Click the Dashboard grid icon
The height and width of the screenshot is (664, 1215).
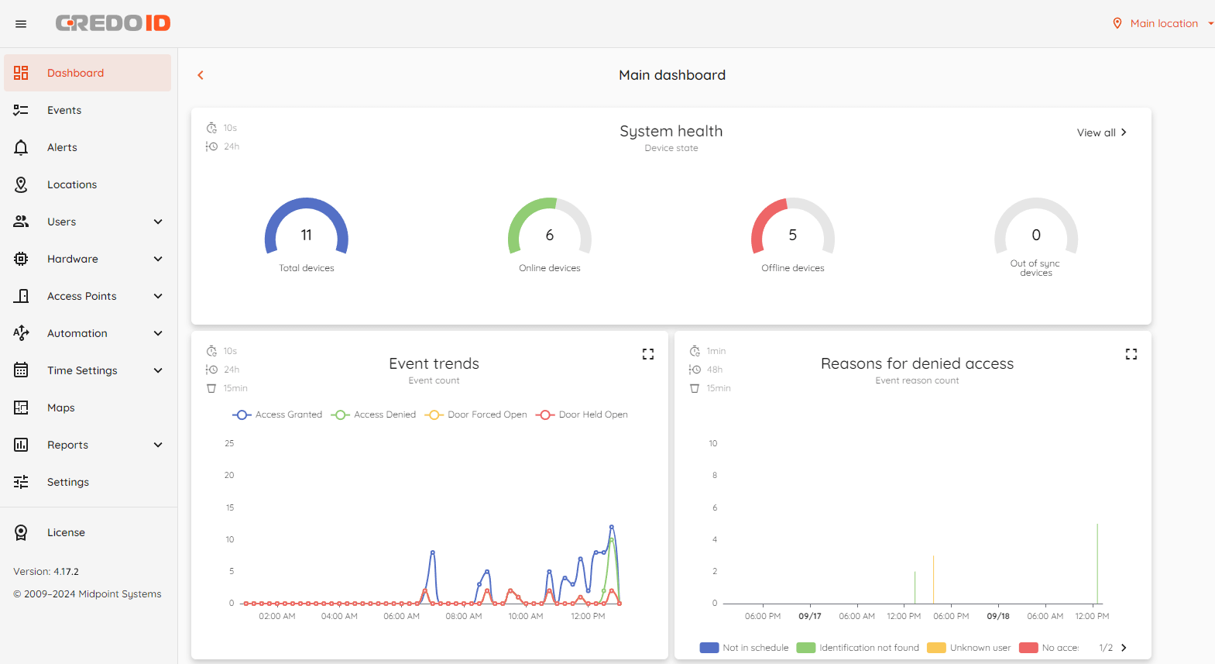click(x=21, y=73)
